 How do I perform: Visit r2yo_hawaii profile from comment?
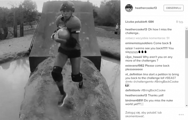(x=134, y=57)
